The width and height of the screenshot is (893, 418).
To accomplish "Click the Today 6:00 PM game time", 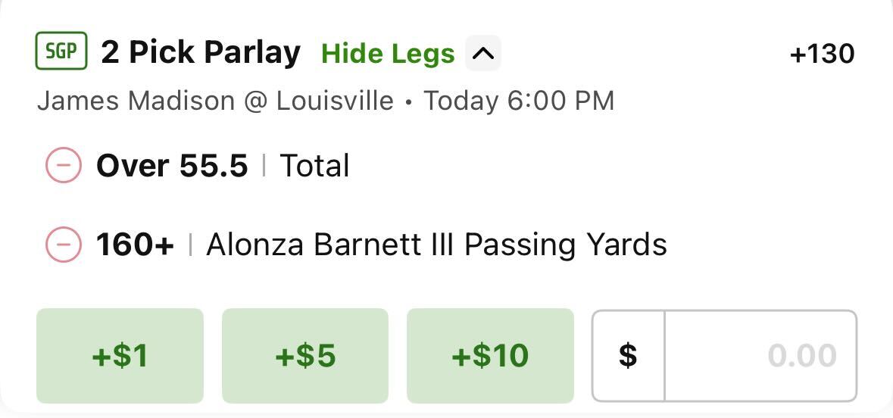I will (x=519, y=101).
